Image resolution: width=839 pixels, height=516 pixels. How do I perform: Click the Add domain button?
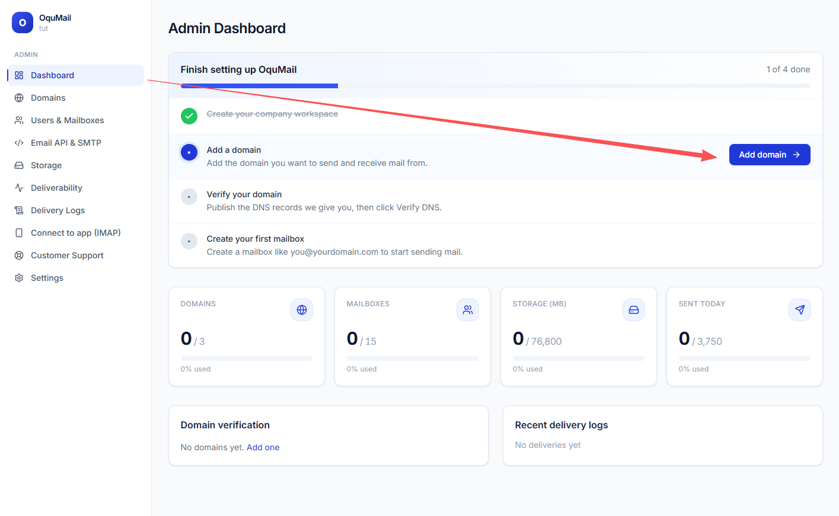pyautogui.click(x=770, y=155)
